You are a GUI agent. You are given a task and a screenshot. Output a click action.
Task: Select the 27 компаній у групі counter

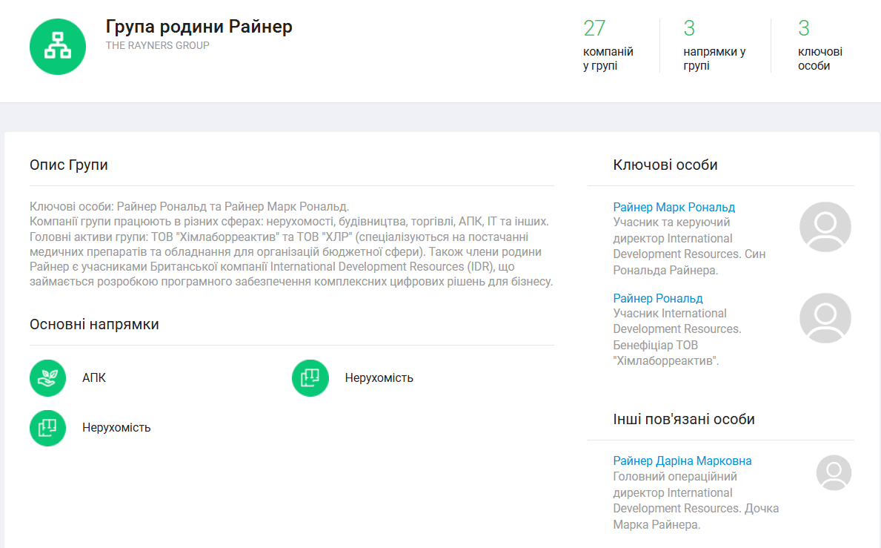pos(608,46)
